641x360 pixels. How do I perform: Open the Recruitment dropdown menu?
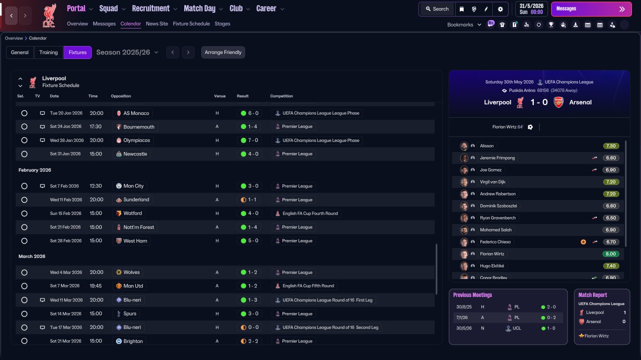click(155, 8)
